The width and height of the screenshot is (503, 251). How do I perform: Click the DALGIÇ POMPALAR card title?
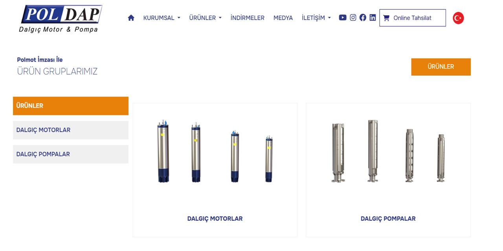coord(388,219)
